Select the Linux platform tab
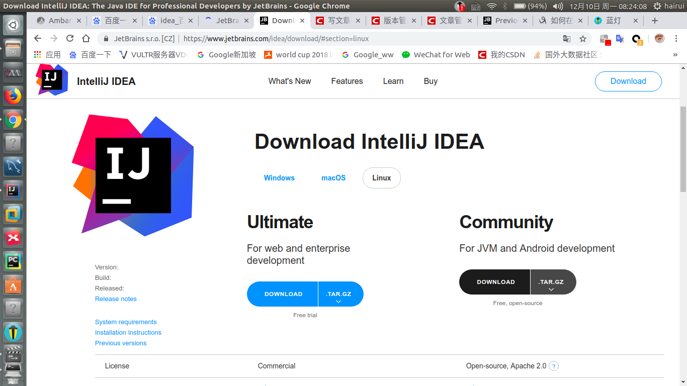The width and height of the screenshot is (687, 386). pos(382,178)
